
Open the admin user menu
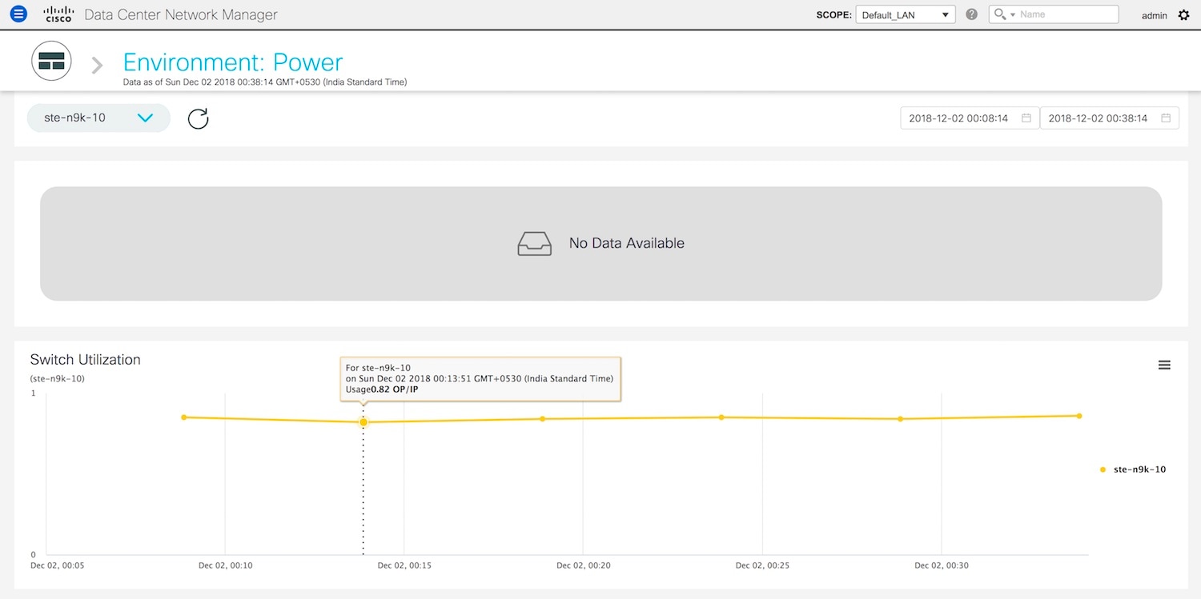[1155, 15]
